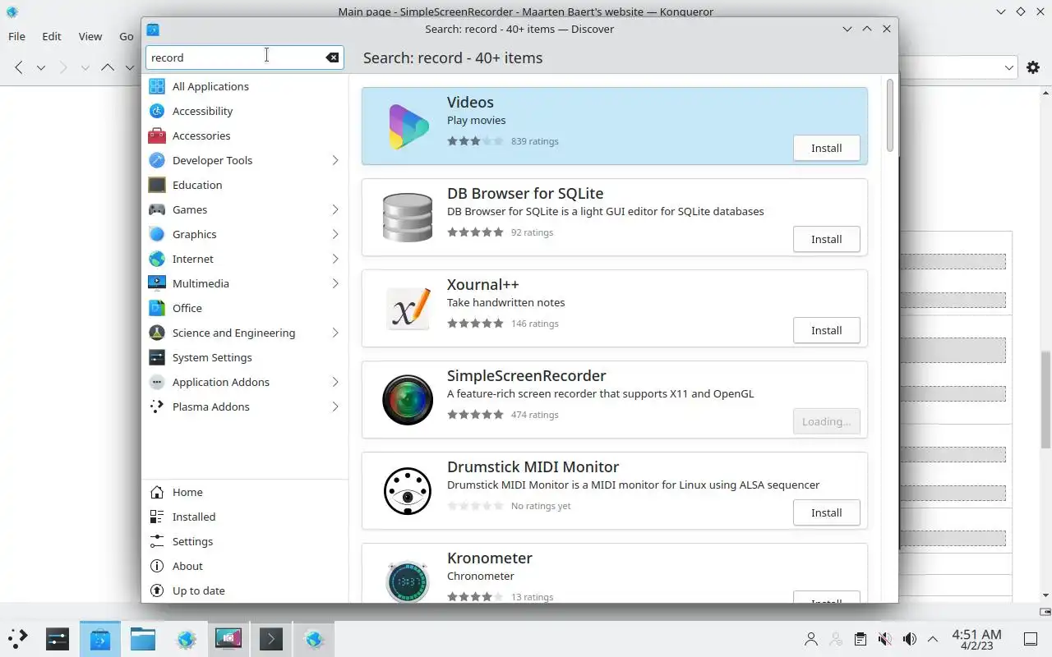Open Discover Settings page
The height and width of the screenshot is (657, 1052).
pos(245,541)
